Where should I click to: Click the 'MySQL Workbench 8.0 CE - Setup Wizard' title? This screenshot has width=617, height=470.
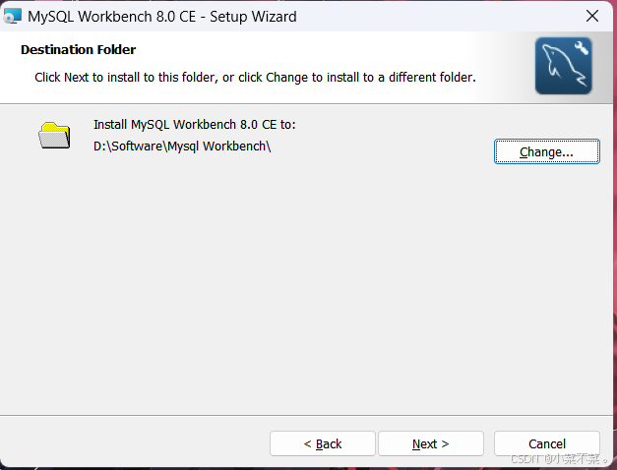coord(162,16)
